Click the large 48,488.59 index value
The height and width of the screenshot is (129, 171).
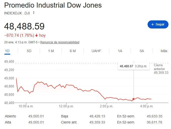point(24,26)
